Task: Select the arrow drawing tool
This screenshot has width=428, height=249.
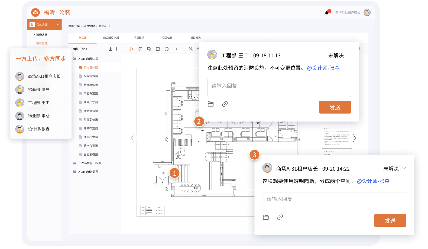Action: (175, 49)
